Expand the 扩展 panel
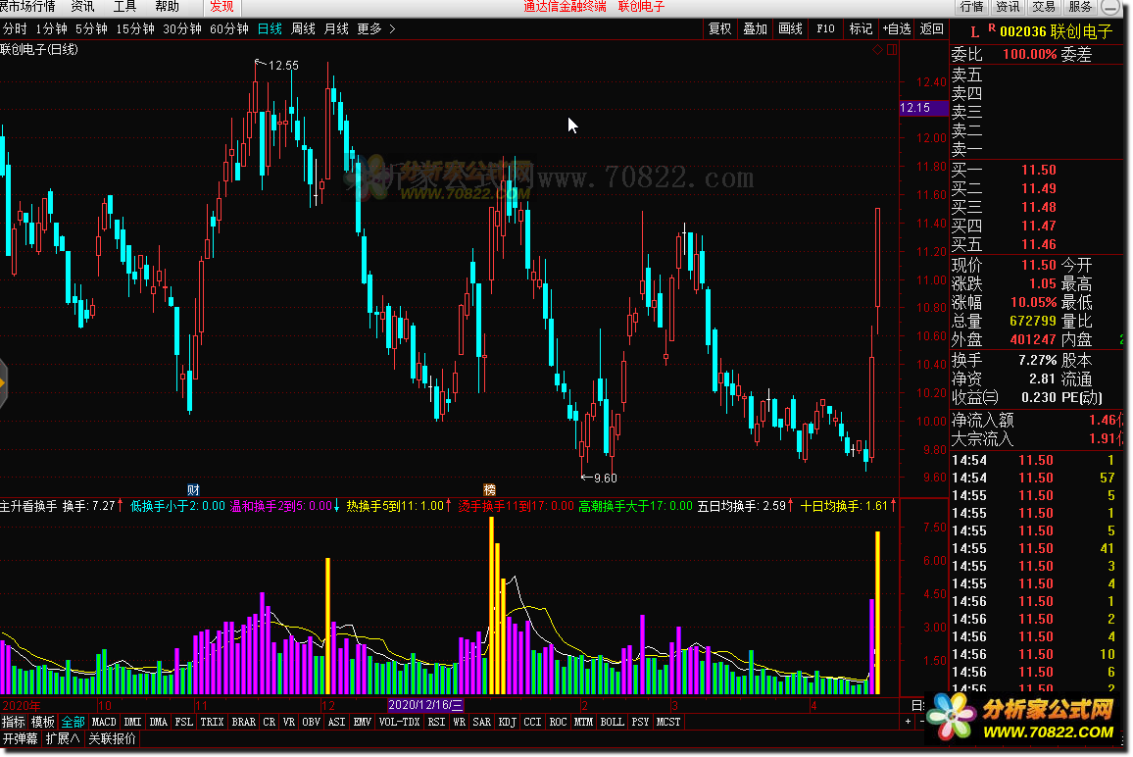This screenshot has width=1133, height=757. (x=62, y=739)
